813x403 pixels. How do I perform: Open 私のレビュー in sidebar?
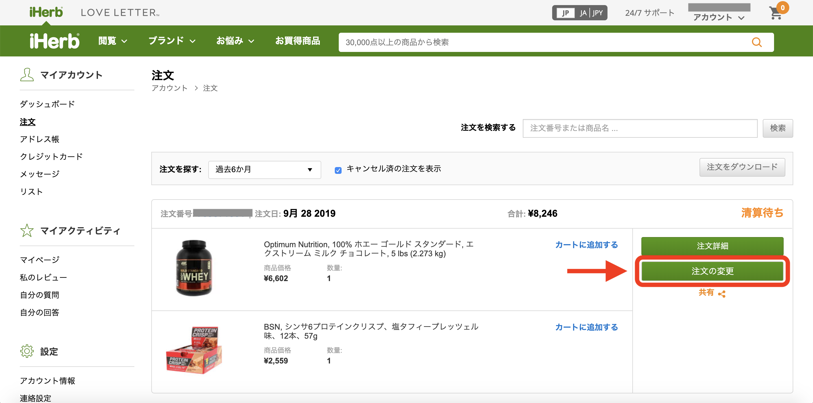point(43,277)
